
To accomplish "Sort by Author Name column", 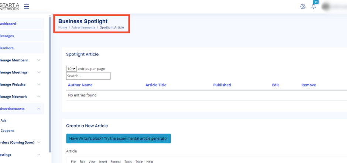I will point(80,85).
